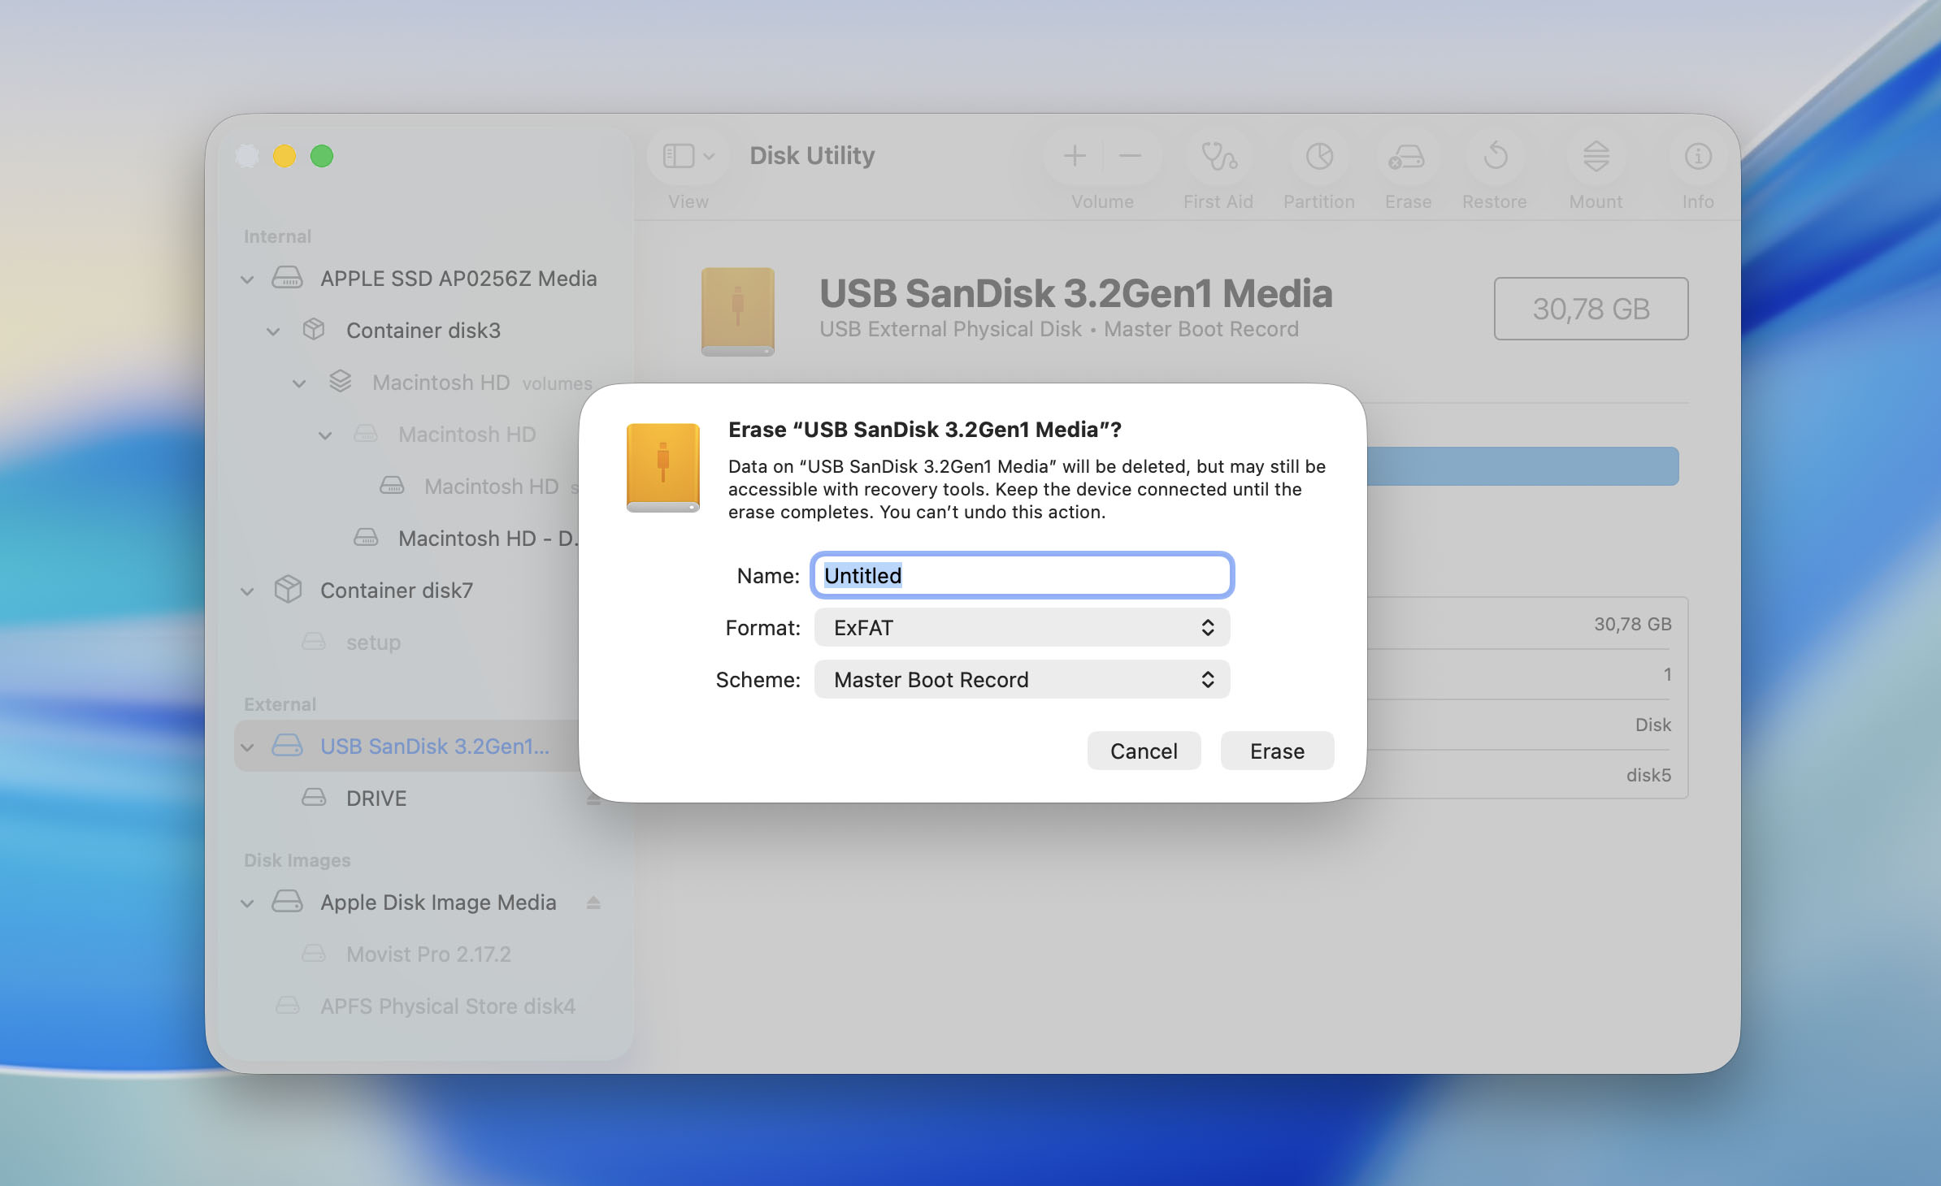Collapse the Apple Disk Image Media chevron
The height and width of the screenshot is (1186, 1941).
(247, 903)
